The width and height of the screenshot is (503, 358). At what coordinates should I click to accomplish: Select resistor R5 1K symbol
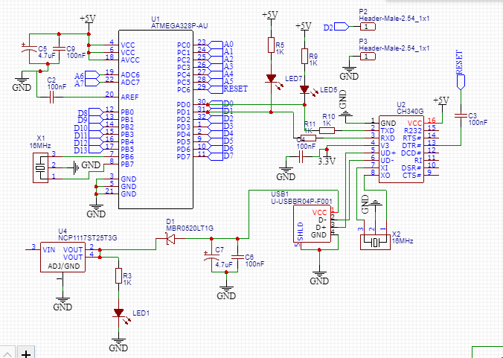tap(272, 45)
